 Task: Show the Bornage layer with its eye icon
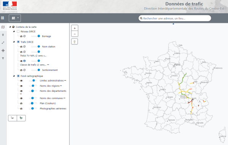pyautogui.click(x=21, y=36)
